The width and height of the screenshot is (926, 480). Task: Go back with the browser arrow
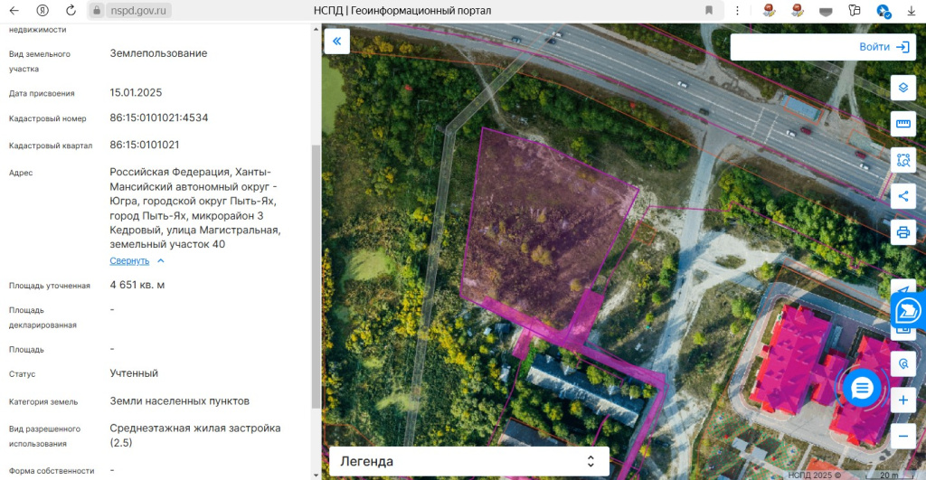[x=14, y=10]
